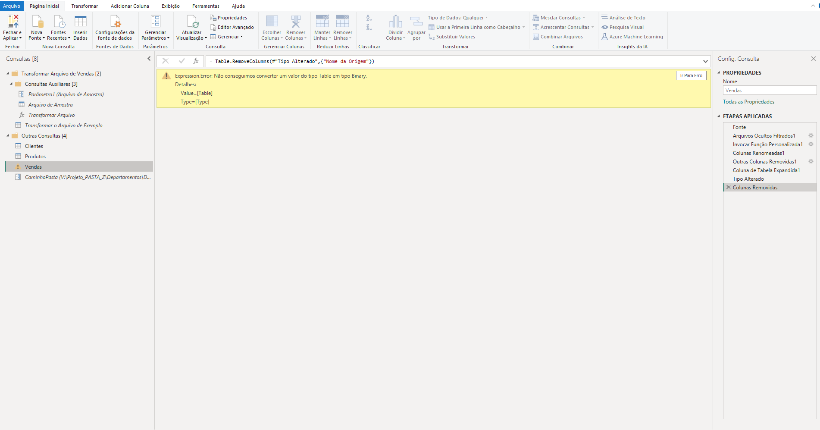The height and width of the screenshot is (430, 820).
Task: Switch to the Exibição tab
Action: 171,6
